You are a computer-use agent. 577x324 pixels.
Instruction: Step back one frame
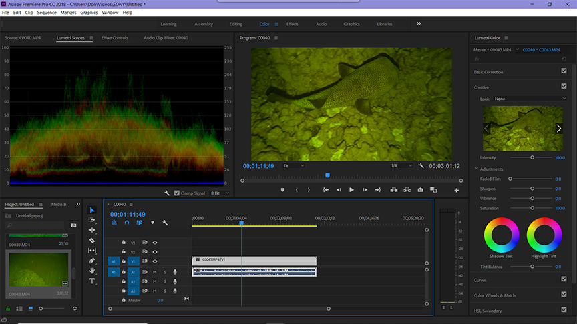pyautogui.click(x=339, y=190)
